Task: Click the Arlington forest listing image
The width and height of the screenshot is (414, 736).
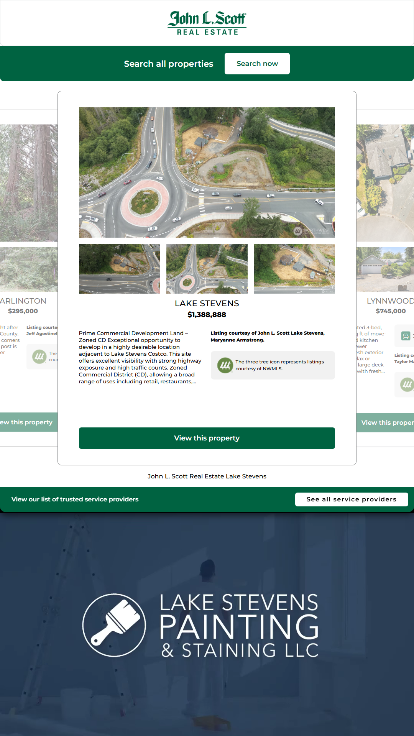Action: pos(29,183)
